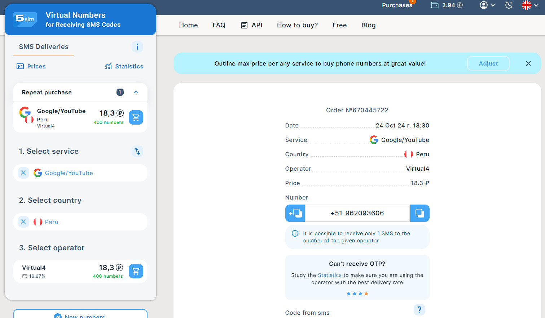Buy number from Virtual4 operator
The height and width of the screenshot is (318, 545).
(x=136, y=271)
